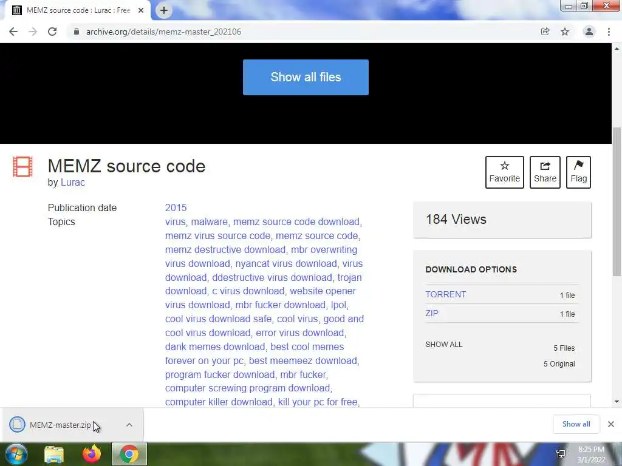
Task: Click the taskbar clock showing 8:25 PM
Action: [591, 454]
